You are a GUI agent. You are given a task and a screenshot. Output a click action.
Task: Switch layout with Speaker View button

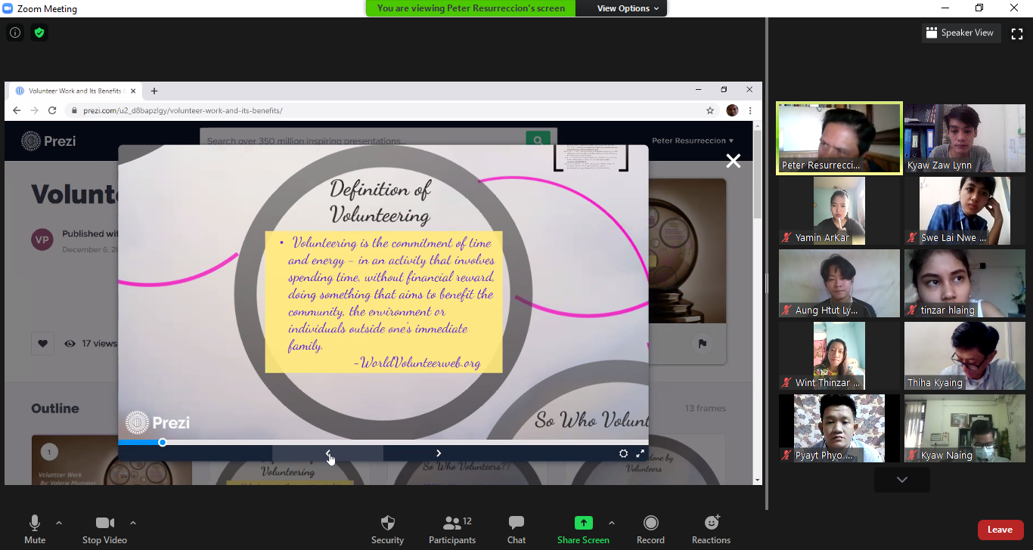[960, 33]
